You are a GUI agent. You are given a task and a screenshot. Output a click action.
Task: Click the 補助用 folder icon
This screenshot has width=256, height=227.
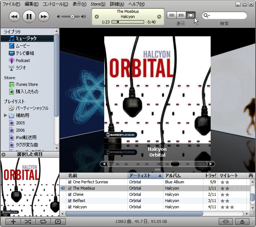coord(12,116)
